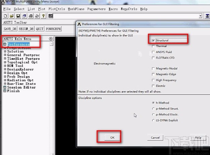The height and width of the screenshot is (155, 210).
Task: Open the Macro menu
Action: (113, 9)
